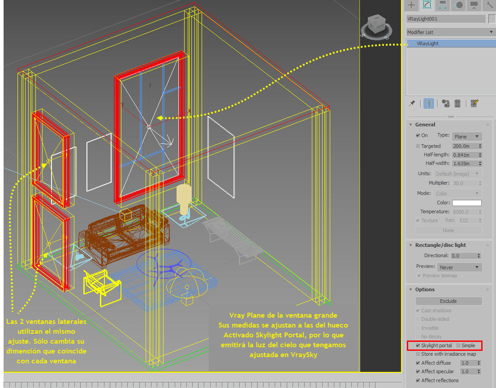Open Configure Modifier Sets
Image resolution: width=496 pixels, height=388 pixels.
(474, 103)
